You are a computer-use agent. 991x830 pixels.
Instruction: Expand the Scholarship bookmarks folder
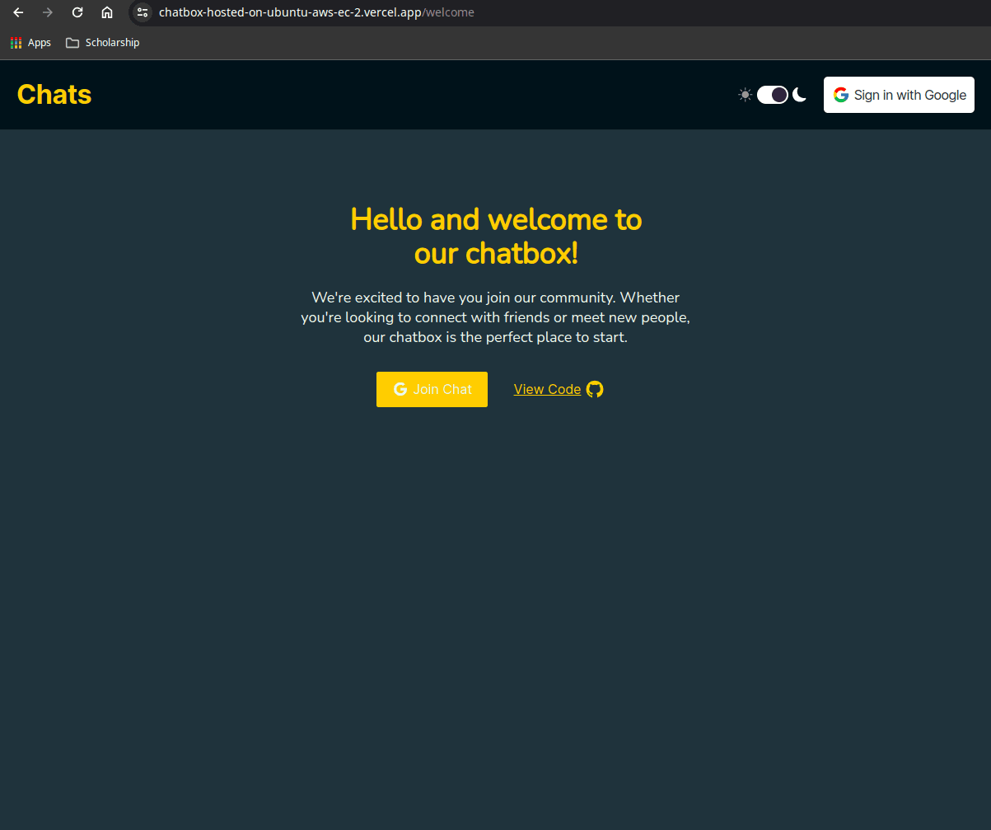102,42
